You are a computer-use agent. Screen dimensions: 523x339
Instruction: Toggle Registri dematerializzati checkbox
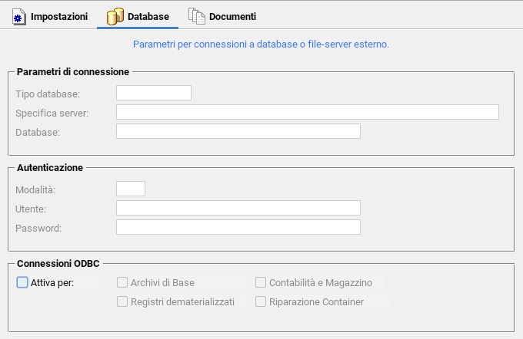[x=122, y=301]
